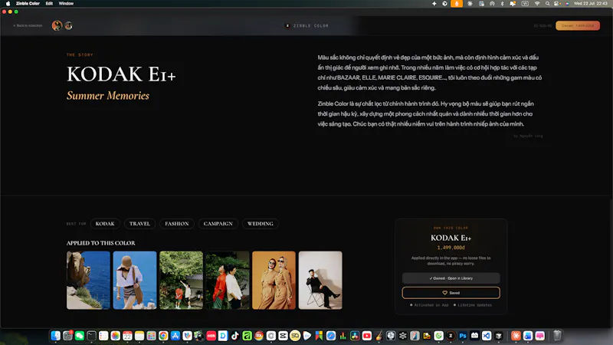Viewport: 613px width, 345px height.
Task: Open the woman in hat by sea photo
Action: pos(135,280)
